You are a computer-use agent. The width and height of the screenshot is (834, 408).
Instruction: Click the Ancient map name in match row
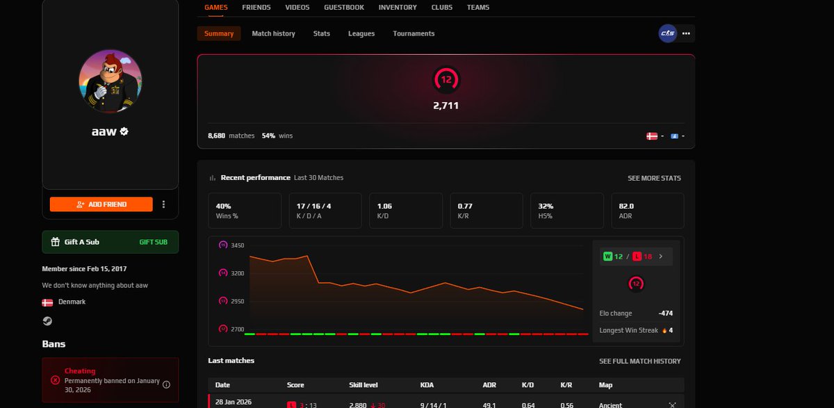click(611, 405)
